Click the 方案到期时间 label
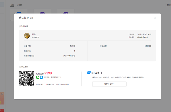The width and height of the screenshot is (171, 112). tap(29, 56)
